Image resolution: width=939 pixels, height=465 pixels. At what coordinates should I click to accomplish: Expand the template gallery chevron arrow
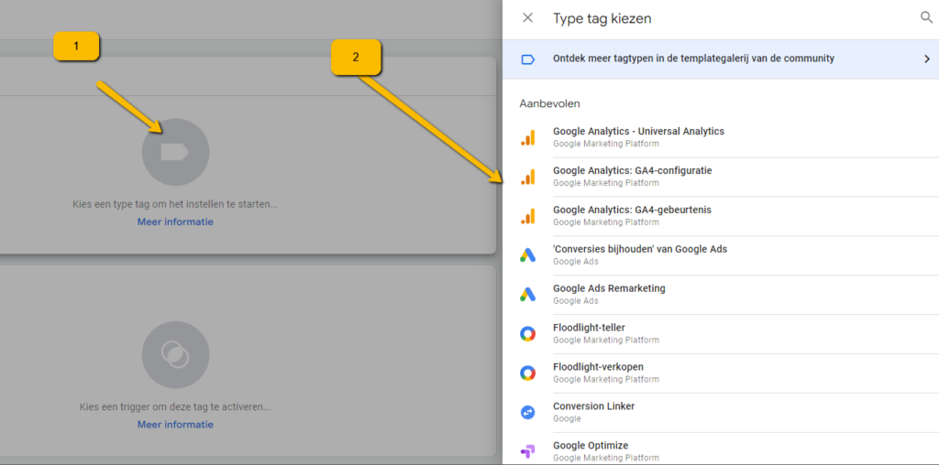(927, 59)
